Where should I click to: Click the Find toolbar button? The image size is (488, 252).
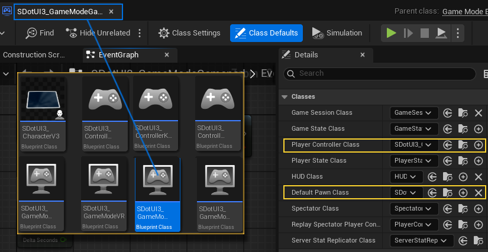pyautogui.click(x=40, y=33)
